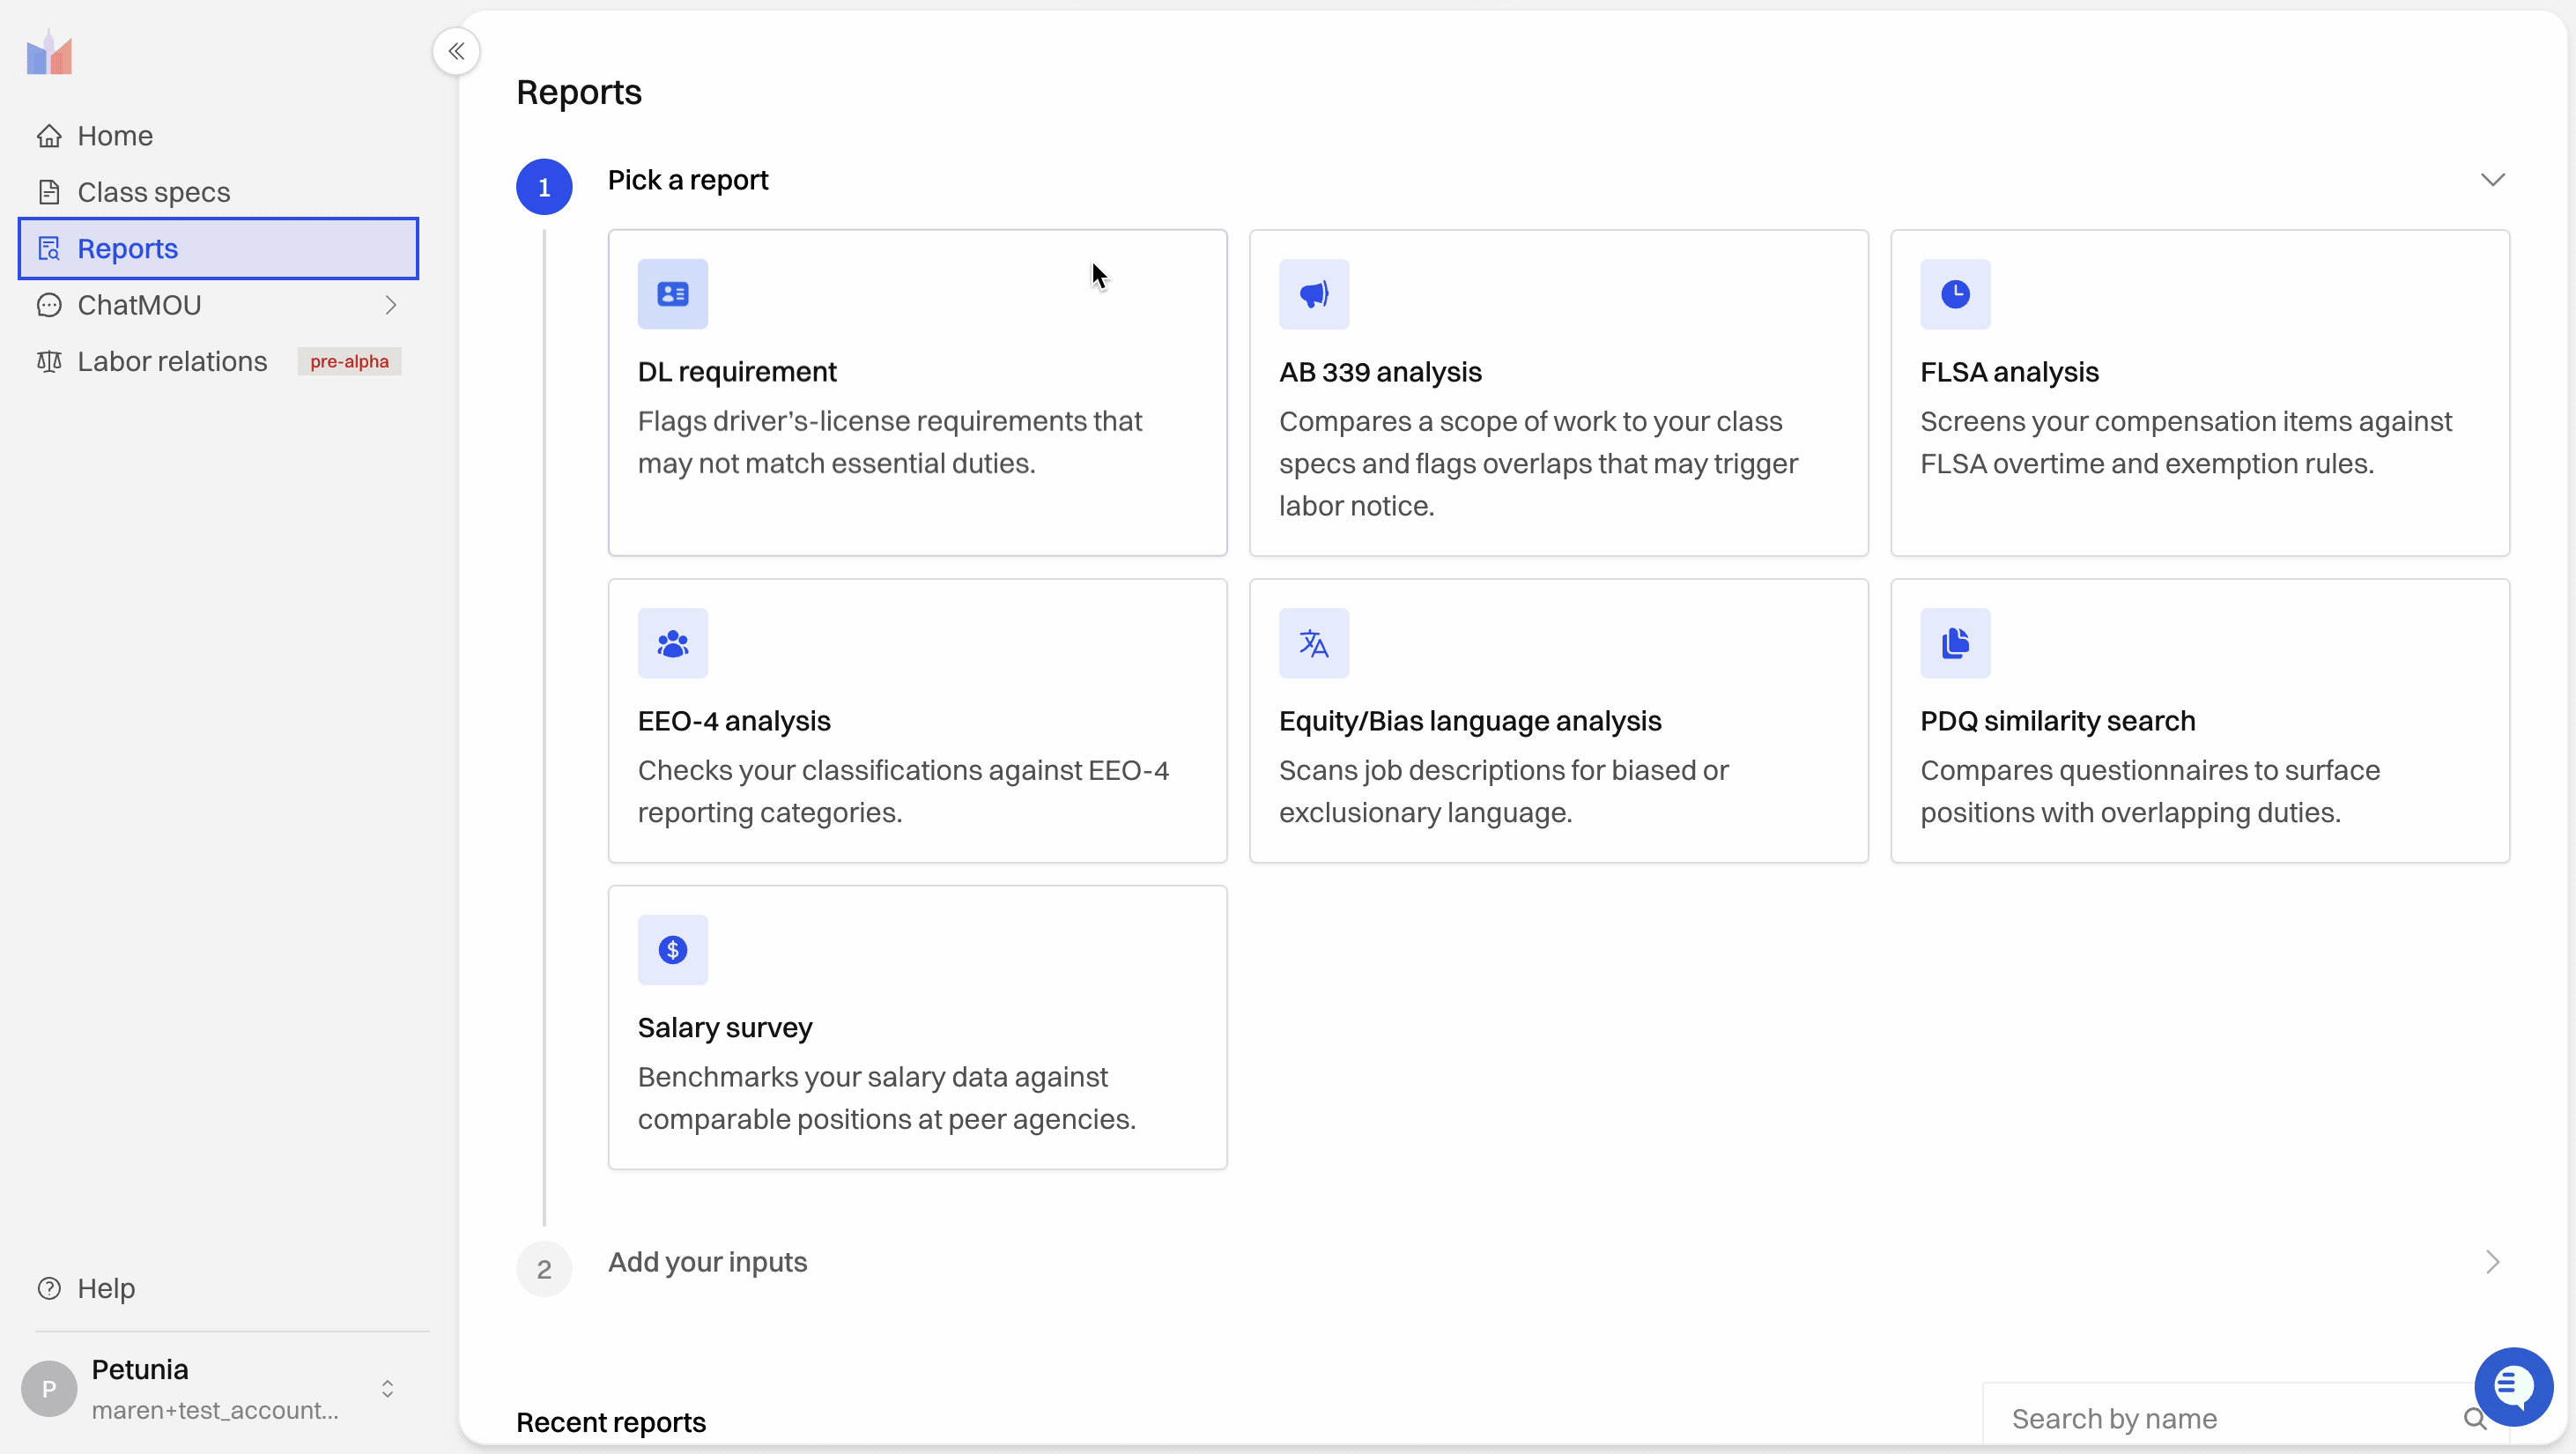Click the PDQ similarity documents icon
This screenshot has width=2576, height=1454.
point(1955,643)
